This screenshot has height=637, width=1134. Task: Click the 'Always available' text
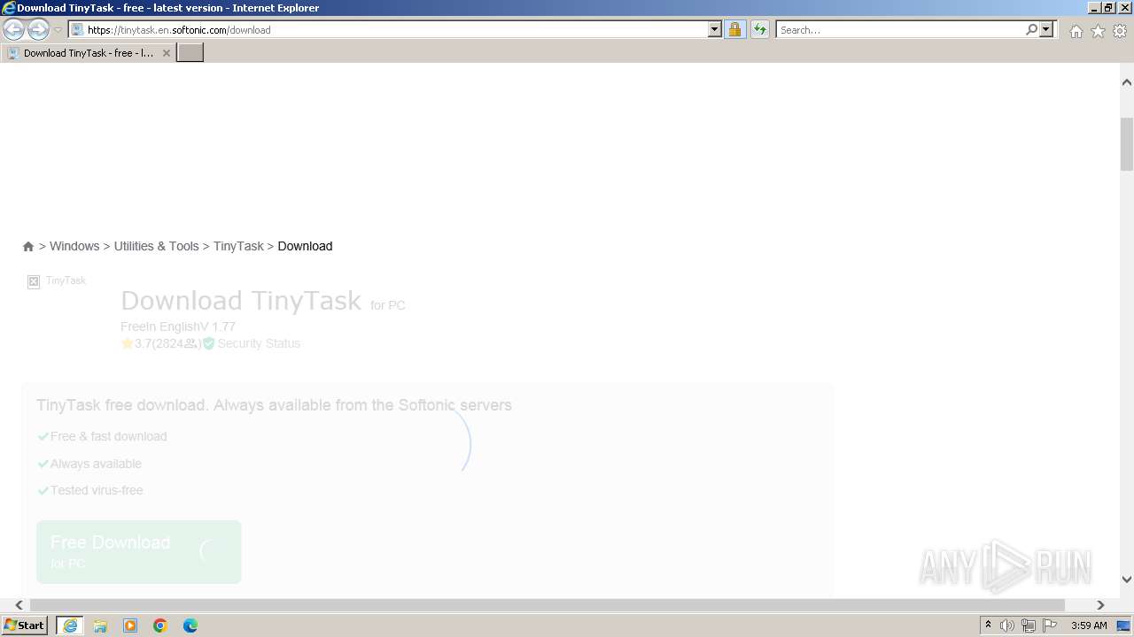tap(96, 464)
